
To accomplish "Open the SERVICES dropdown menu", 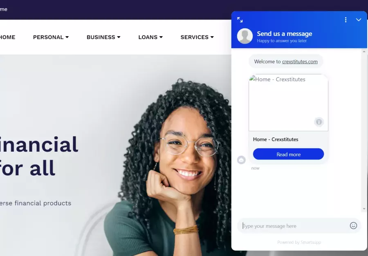I will click(197, 37).
